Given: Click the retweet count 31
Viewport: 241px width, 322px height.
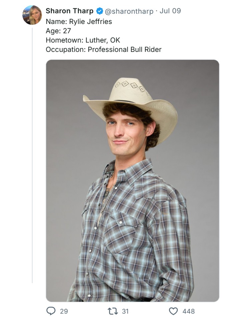Looking at the screenshot, I should [125, 311].
